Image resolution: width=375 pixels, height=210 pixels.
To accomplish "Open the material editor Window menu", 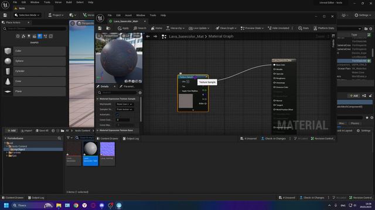I will (x=141, y=15).
